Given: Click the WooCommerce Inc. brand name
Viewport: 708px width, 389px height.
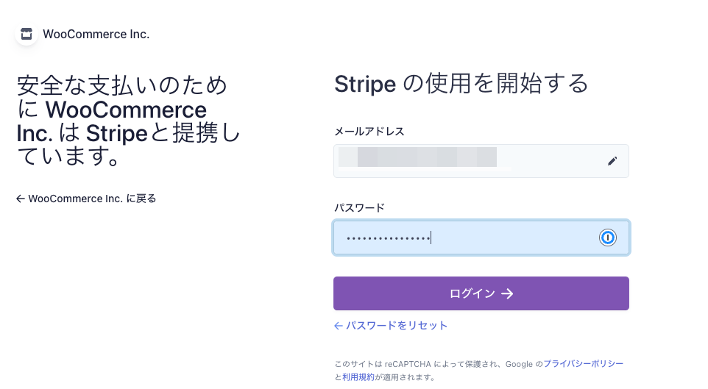Looking at the screenshot, I should click(96, 34).
